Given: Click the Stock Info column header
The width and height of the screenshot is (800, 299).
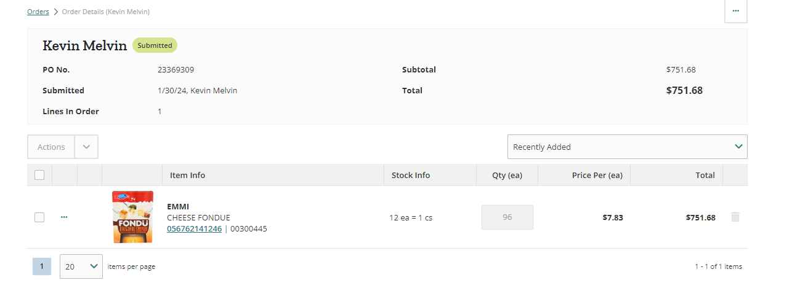Looking at the screenshot, I should (411, 175).
